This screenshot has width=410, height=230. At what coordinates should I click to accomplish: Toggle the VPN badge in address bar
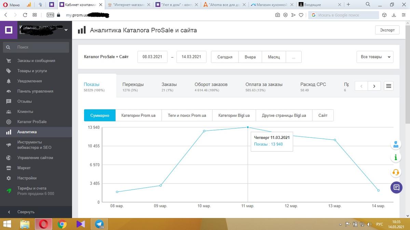(x=50, y=15)
